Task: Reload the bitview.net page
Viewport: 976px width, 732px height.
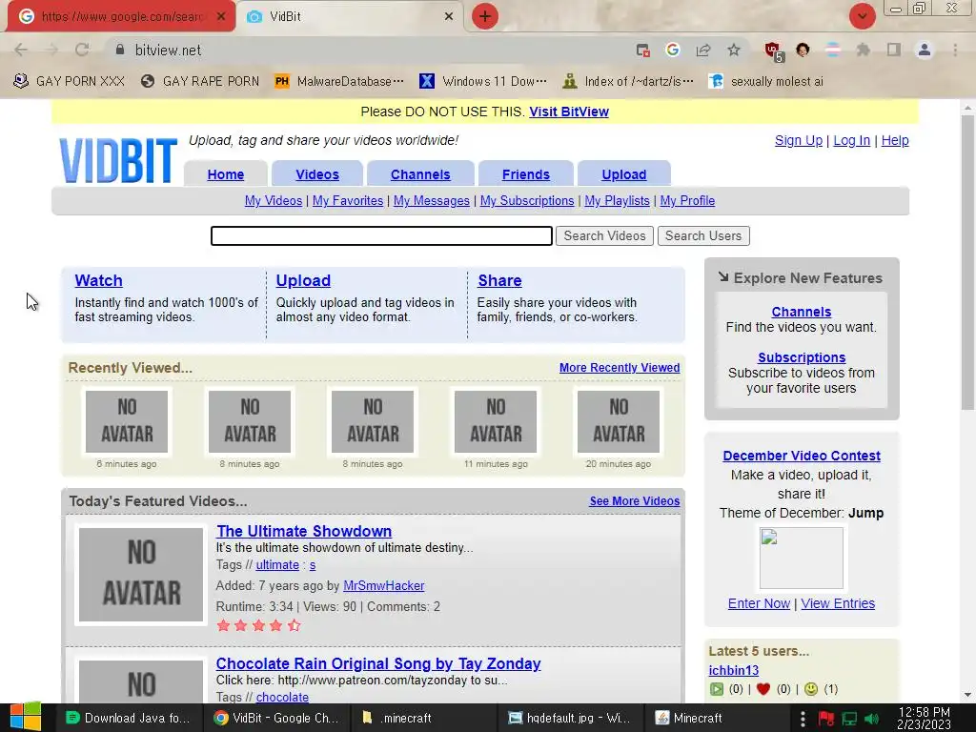Action: pos(82,50)
